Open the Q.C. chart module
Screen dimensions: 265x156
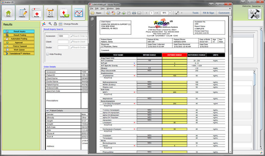tap(79, 13)
